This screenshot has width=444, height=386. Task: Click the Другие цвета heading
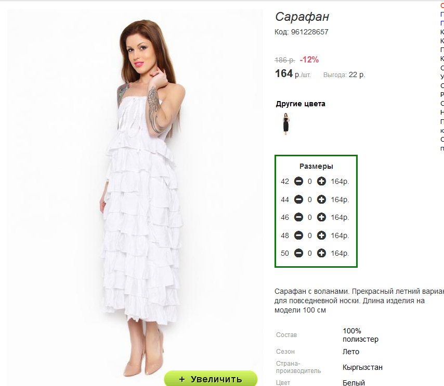301,104
